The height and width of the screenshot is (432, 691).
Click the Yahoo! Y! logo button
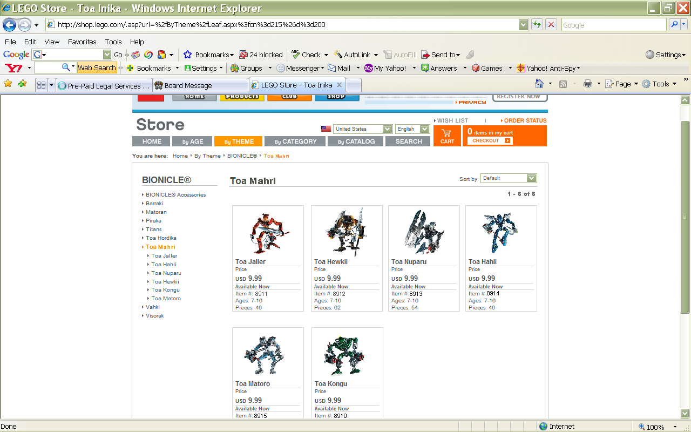(13, 68)
